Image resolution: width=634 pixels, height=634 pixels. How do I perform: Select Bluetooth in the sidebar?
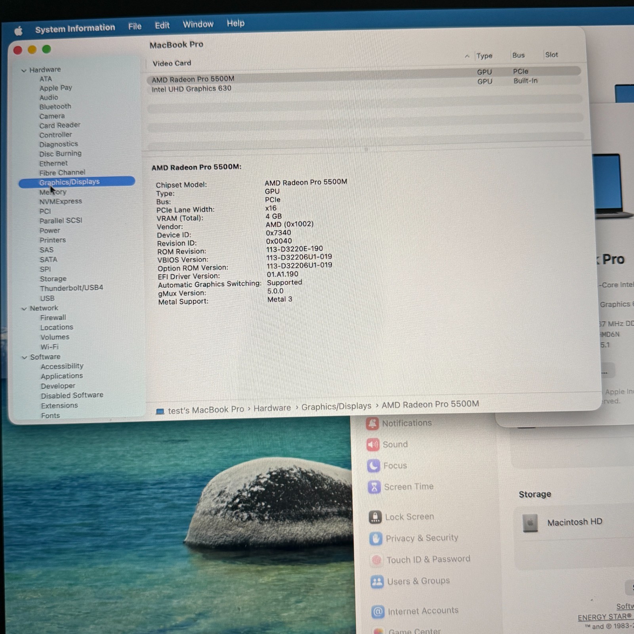pyautogui.click(x=55, y=107)
